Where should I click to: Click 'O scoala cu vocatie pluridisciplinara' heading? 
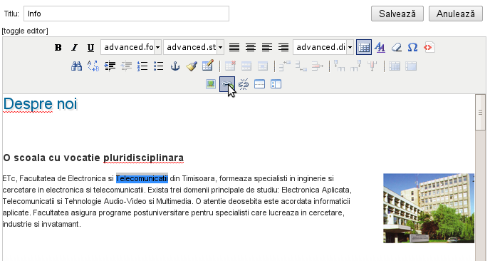93,158
